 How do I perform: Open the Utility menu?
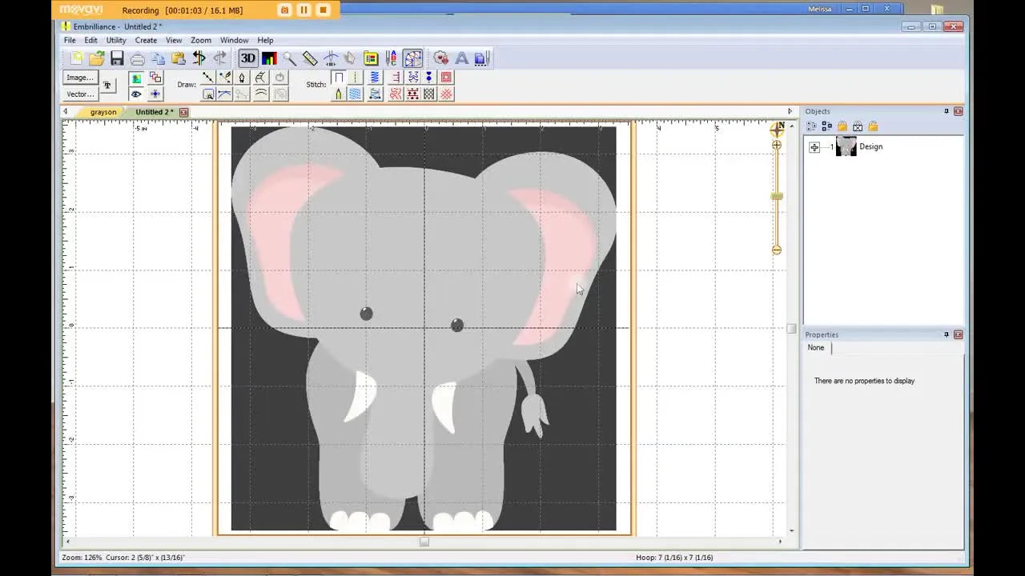click(x=116, y=40)
